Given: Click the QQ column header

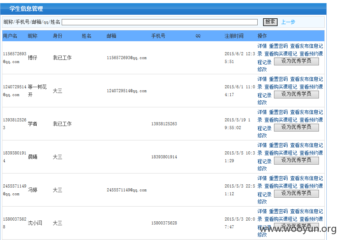Looking at the screenshot, I should (x=198, y=36).
